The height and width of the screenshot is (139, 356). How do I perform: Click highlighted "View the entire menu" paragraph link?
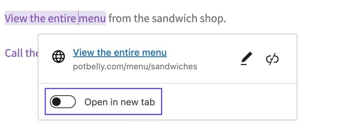[x=55, y=18]
